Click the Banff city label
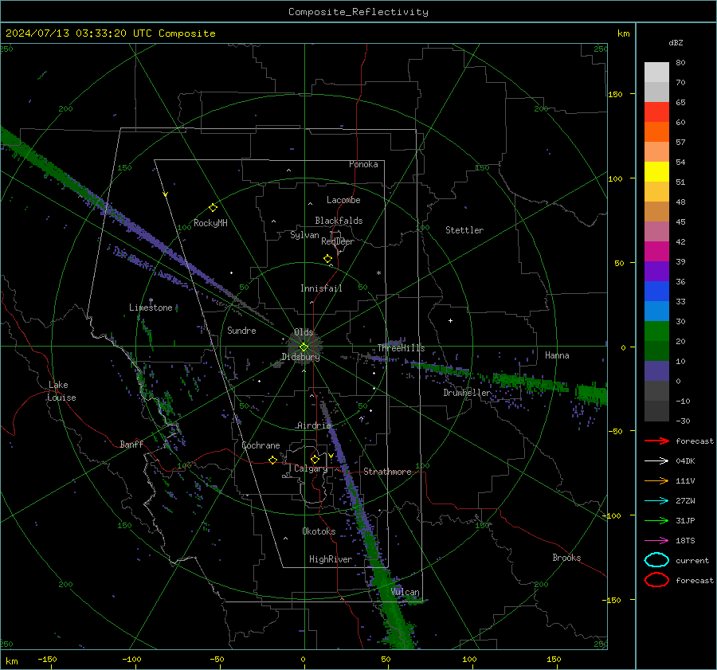Image resolution: width=717 pixels, height=670 pixels. pos(131,444)
